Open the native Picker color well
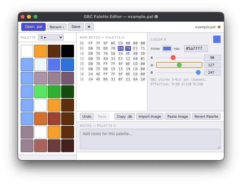This screenshot has width=242, height=184. pyautogui.click(x=167, y=49)
